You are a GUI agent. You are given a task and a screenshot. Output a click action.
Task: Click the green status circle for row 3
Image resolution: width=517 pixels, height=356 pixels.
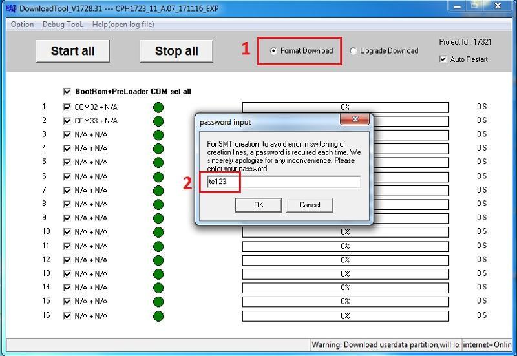pyautogui.click(x=158, y=135)
